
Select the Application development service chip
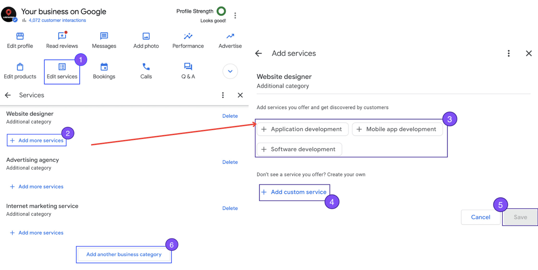(x=302, y=129)
